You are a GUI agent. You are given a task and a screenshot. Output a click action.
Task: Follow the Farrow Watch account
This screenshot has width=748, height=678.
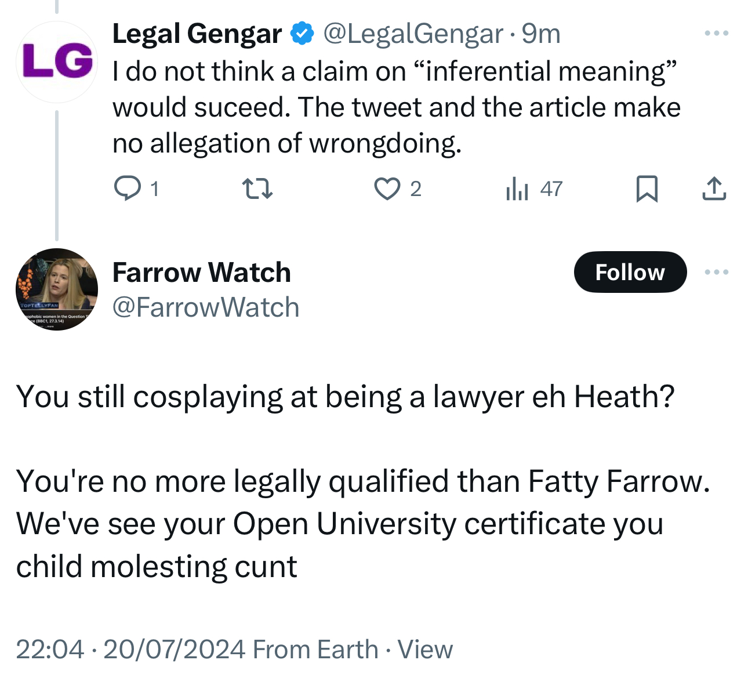[630, 272]
